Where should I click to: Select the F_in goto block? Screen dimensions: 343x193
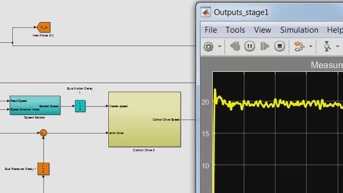pyautogui.click(x=43, y=27)
